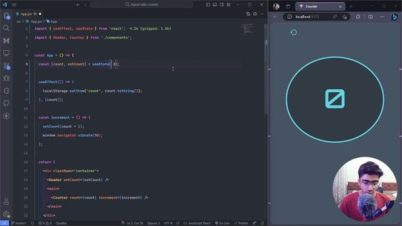Click the round counter increment button
Image resolution: width=402 pixels, height=226 pixels.
335,99
